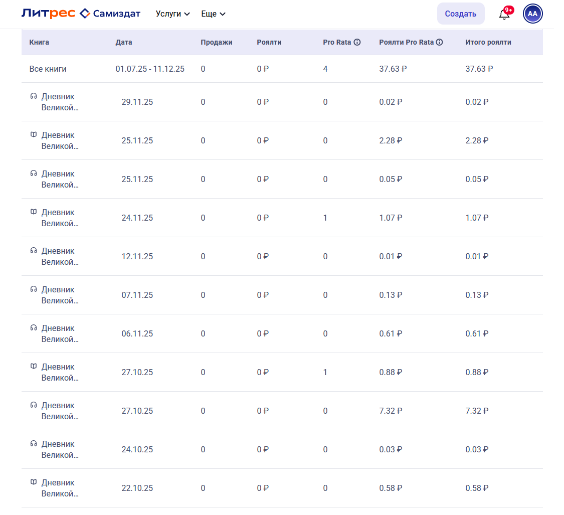
Task: Click headphones icon in 12.11.25 row
Action: tap(34, 251)
